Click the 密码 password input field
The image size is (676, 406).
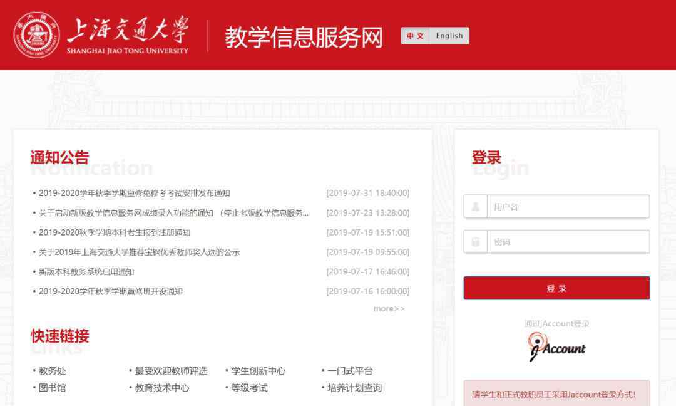point(567,242)
